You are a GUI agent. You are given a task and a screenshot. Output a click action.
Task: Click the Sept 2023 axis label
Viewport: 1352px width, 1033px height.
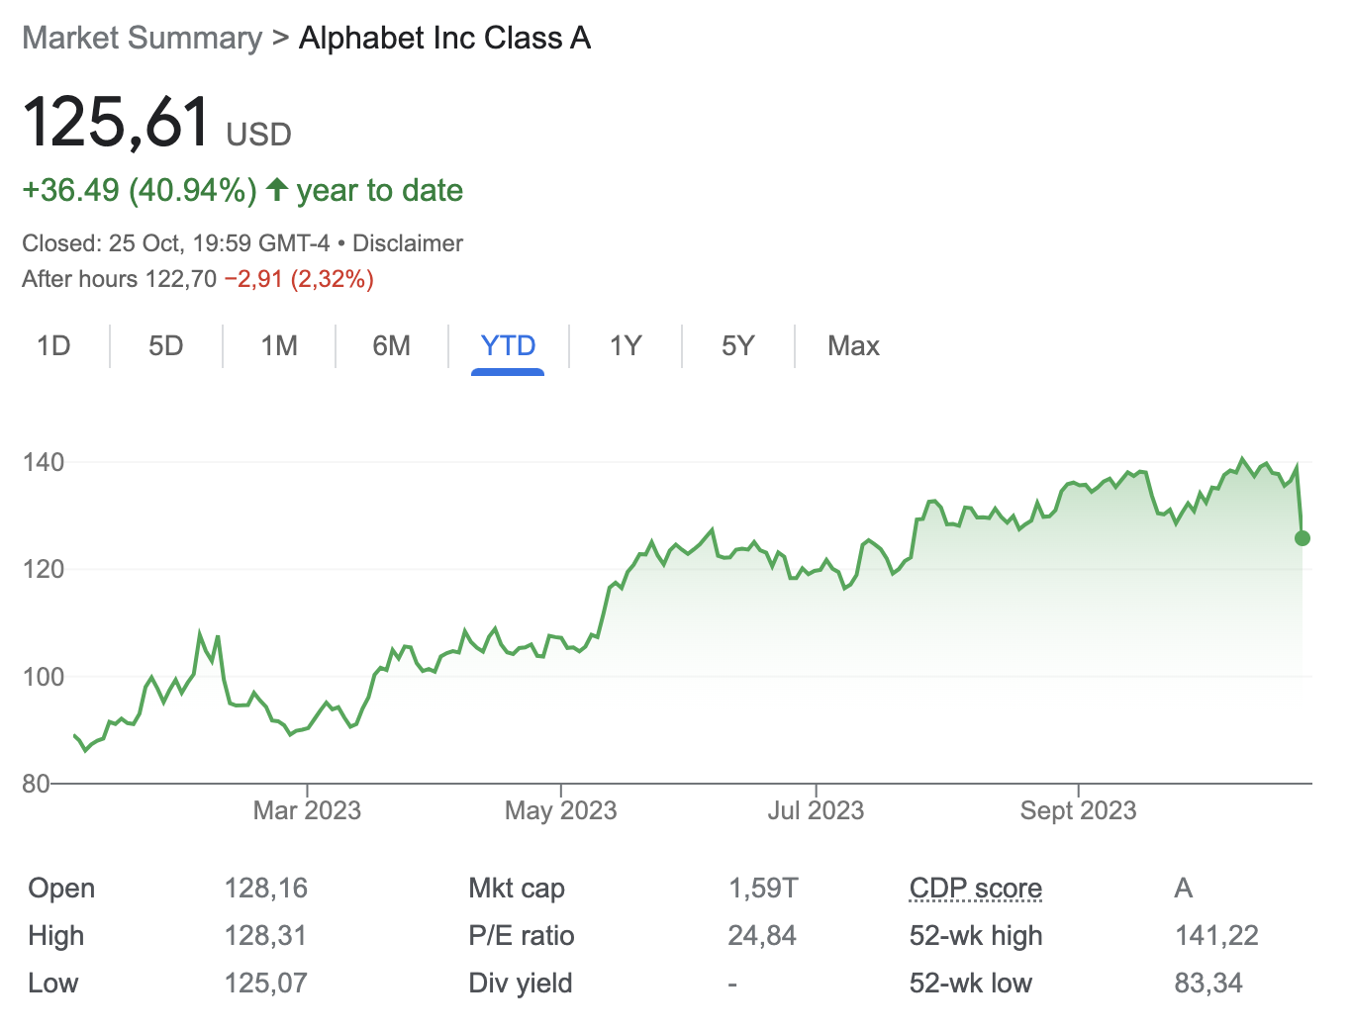[x=1078, y=810]
